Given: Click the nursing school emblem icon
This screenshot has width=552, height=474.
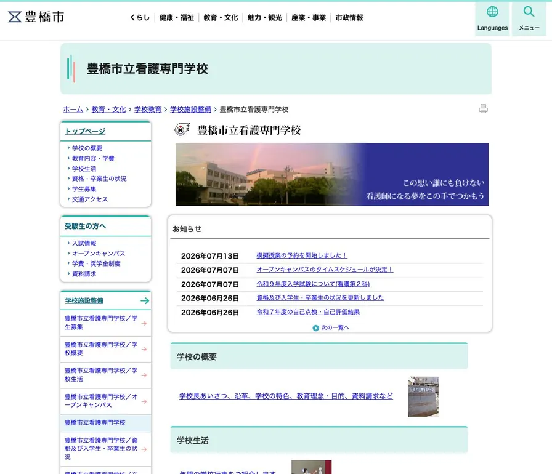Looking at the screenshot, I should [182, 130].
